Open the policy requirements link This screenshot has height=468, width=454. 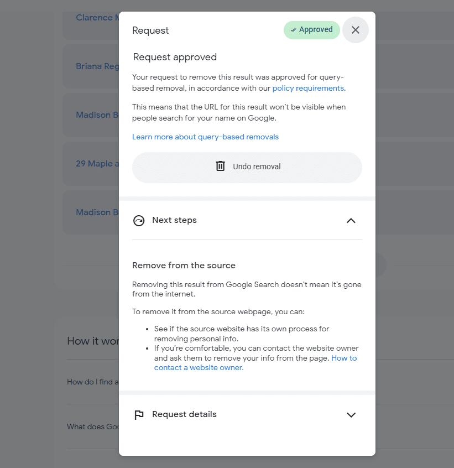click(x=308, y=89)
